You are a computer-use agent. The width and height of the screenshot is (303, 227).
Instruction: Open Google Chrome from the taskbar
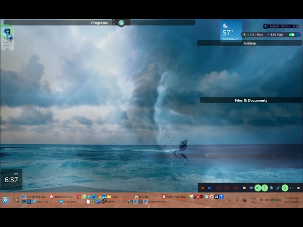(99, 197)
